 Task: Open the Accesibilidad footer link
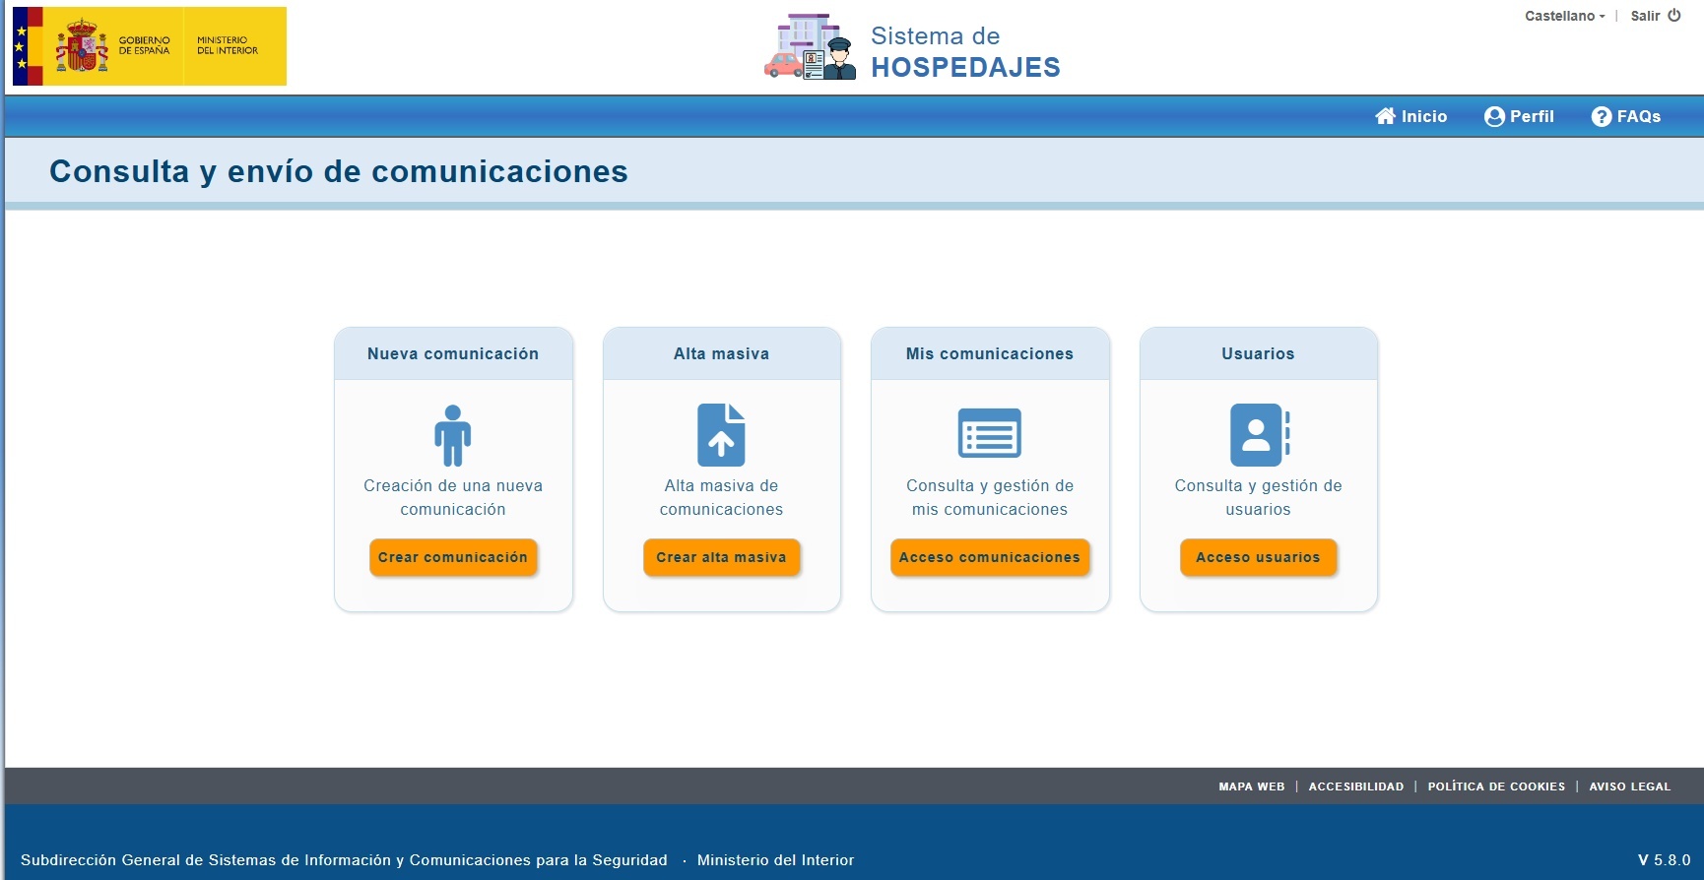click(x=1355, y=786)
